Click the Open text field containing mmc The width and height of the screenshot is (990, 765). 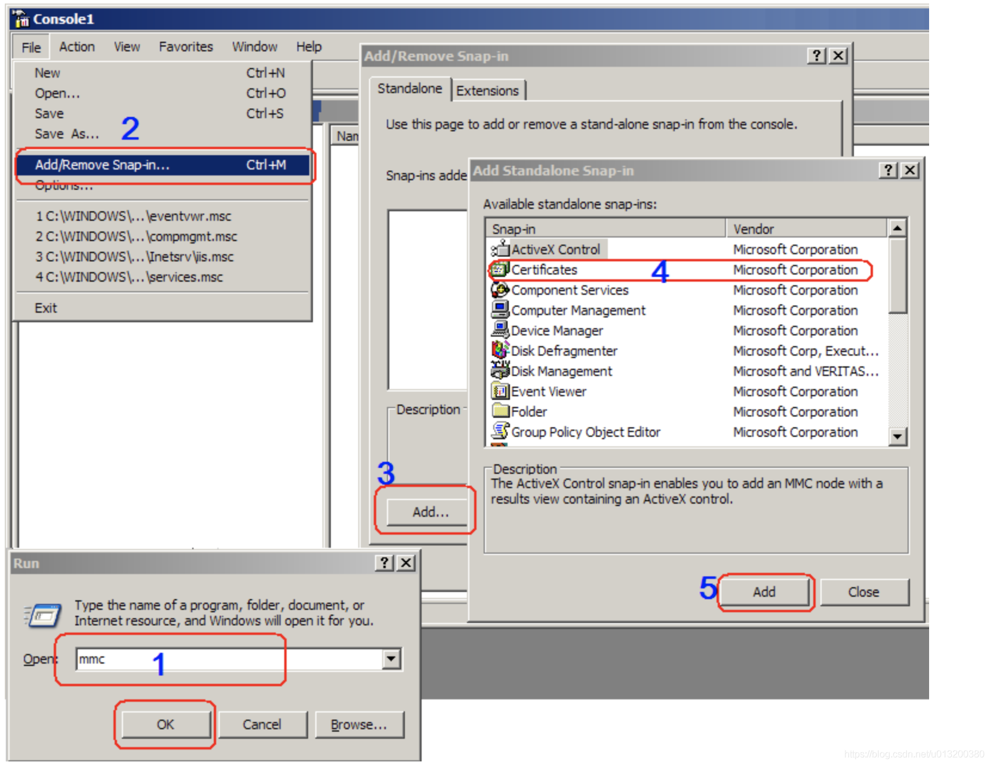pyautogui.click(x=229, y=659)
